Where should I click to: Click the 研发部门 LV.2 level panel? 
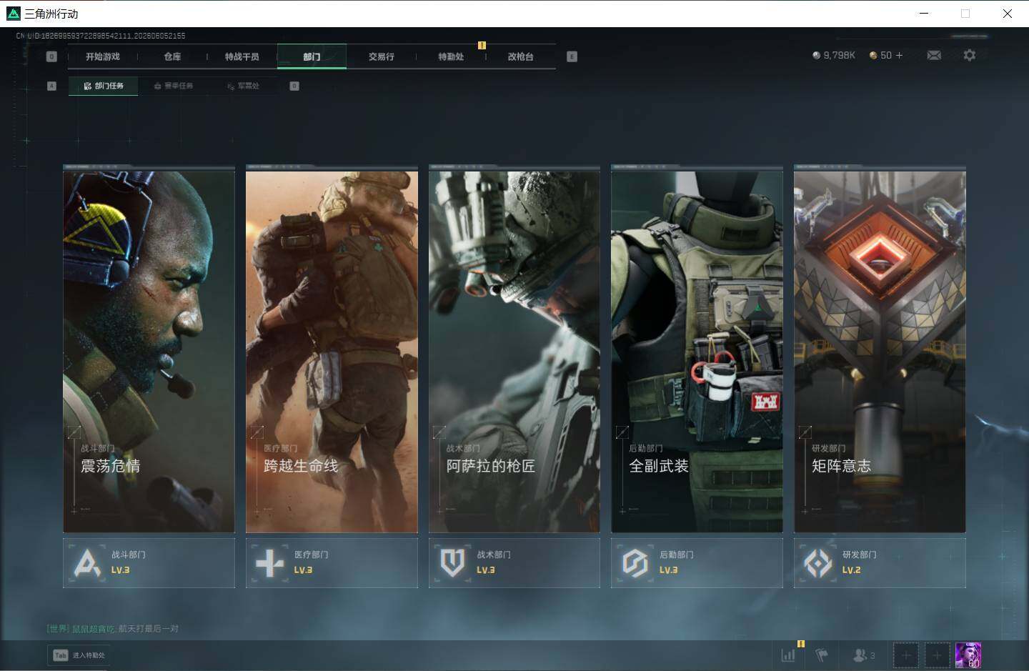coord(880,562)
